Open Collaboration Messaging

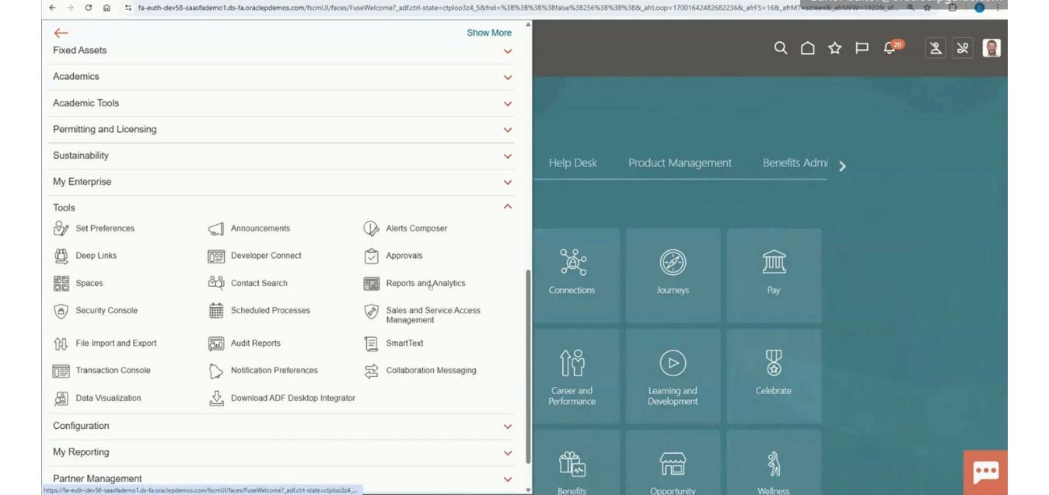pyautogui.click(x=432, y=370)
